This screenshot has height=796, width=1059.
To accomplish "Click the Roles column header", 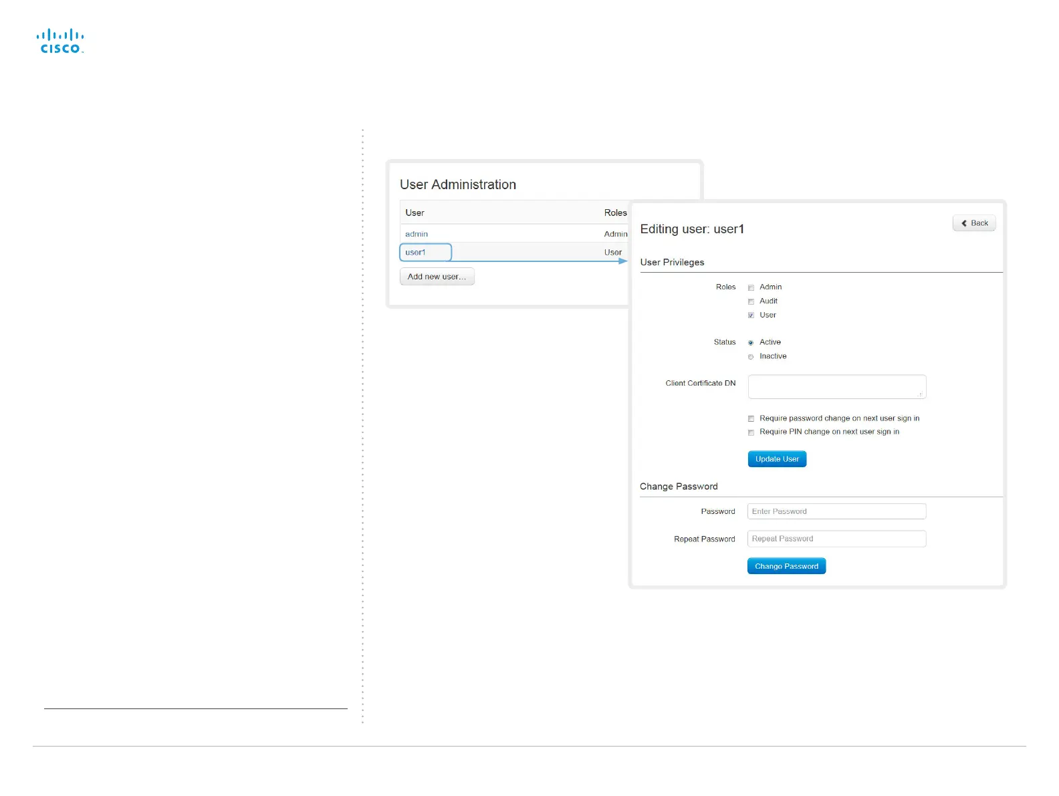I will coord(616,213).
